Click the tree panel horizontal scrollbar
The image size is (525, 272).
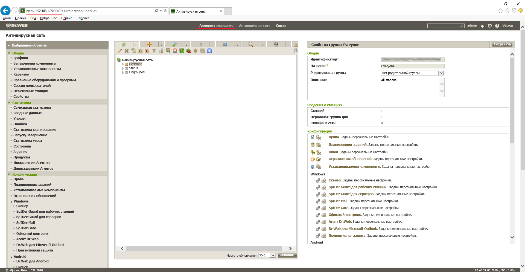coord(204,248)
